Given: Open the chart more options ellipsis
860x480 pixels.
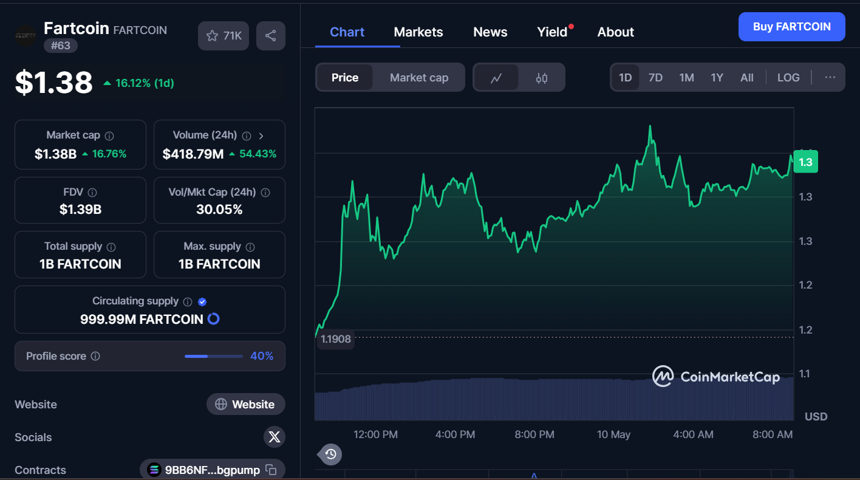Looking at the screenshot, I should (x=830, y=77).
